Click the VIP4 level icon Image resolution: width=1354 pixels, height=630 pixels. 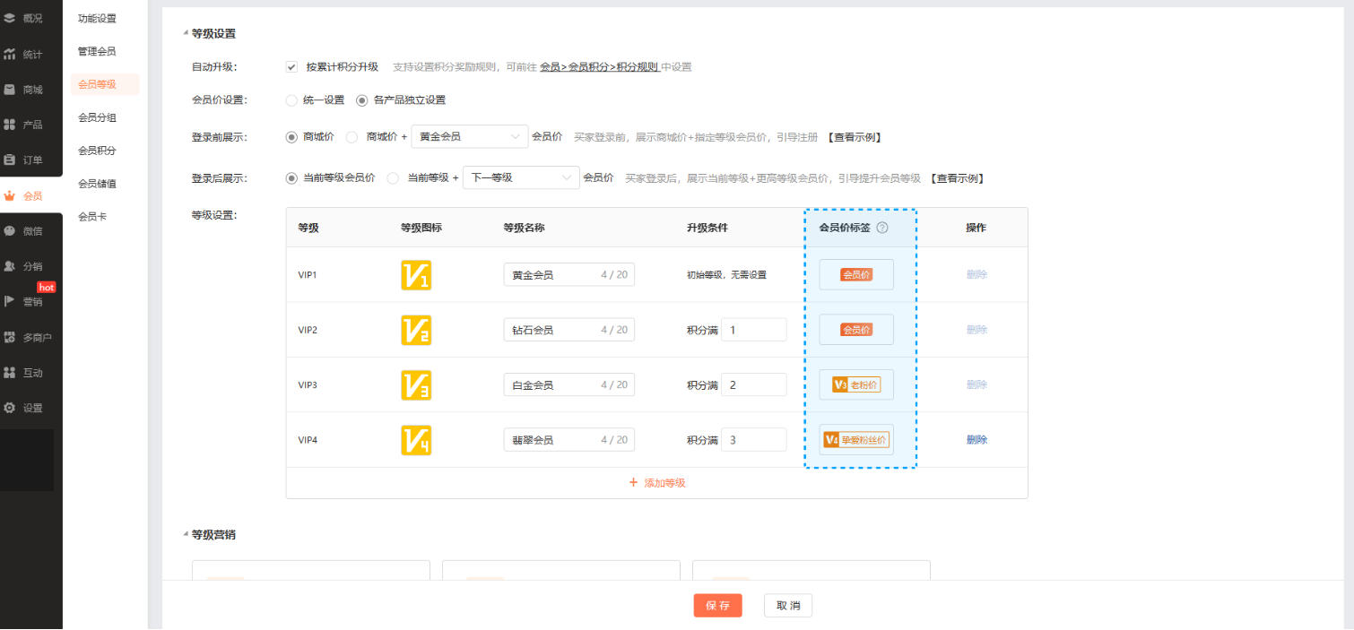click(416, 440)
